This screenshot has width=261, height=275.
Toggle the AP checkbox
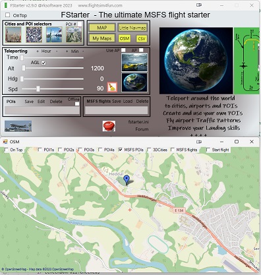[141, 50]
